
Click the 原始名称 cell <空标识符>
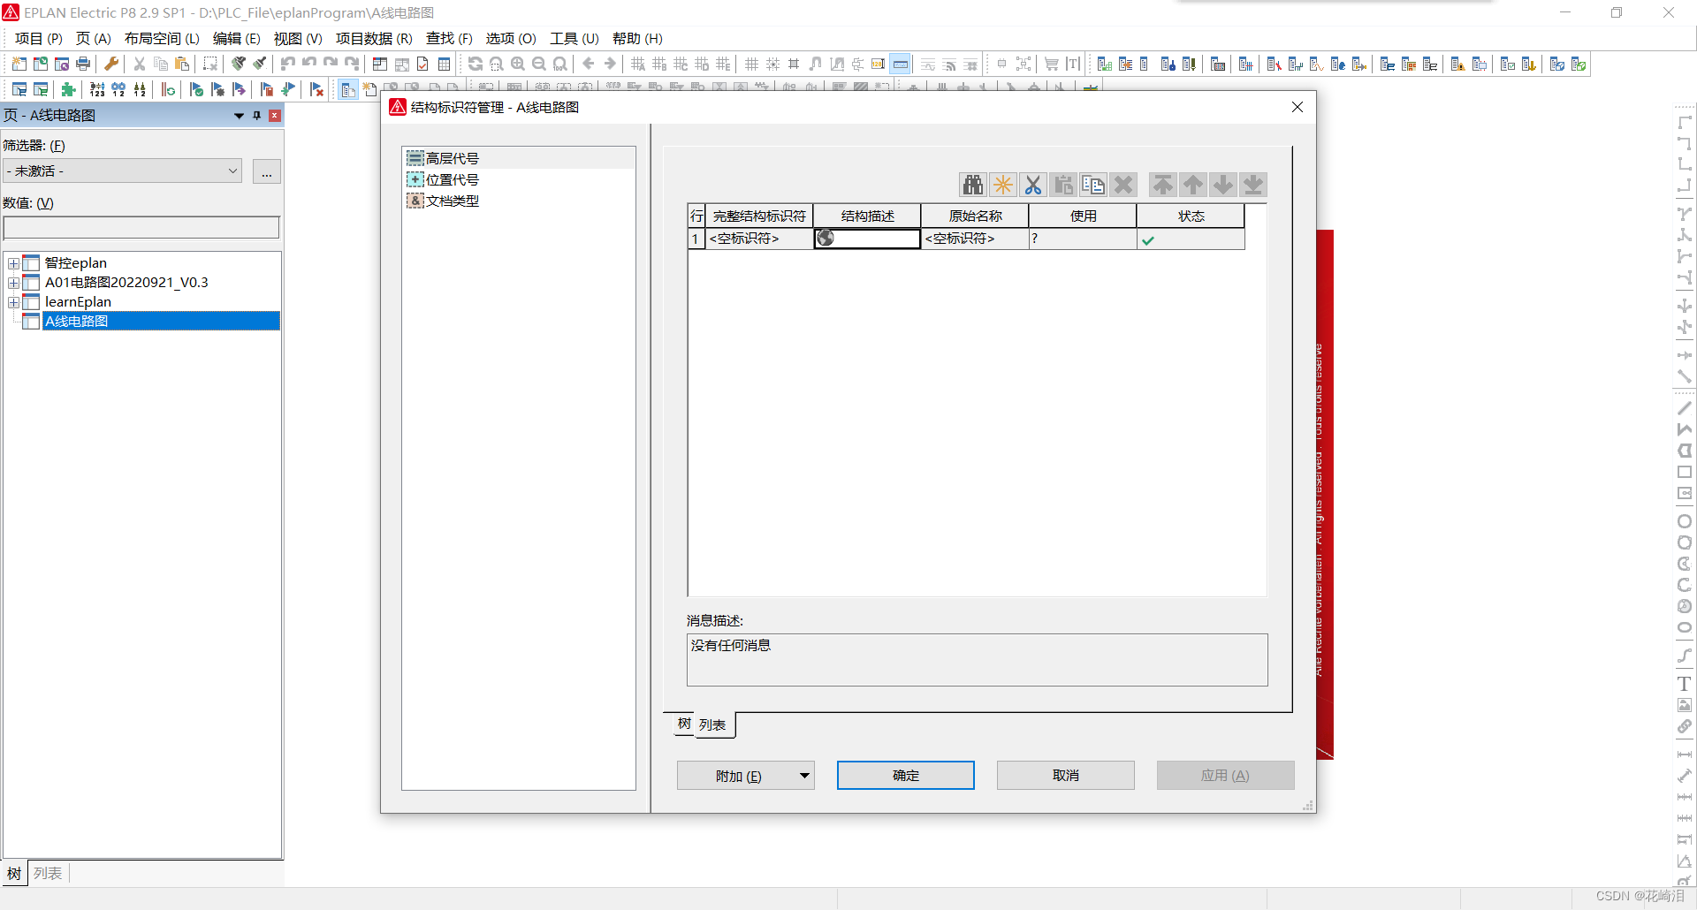[x=975, y=239]
